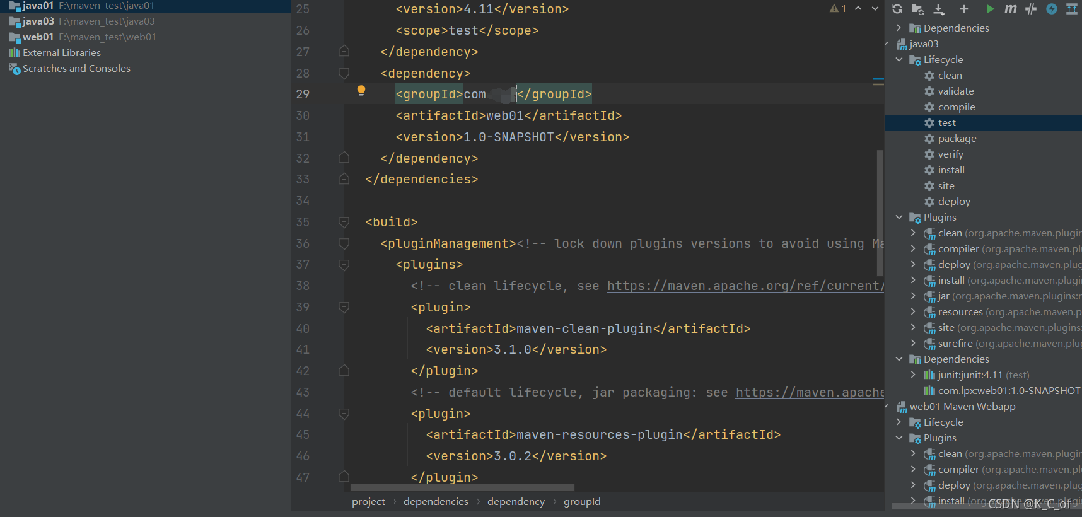
Task: Expand the jar plugin node
Action: pyautogui.click(x=913, y=296)
